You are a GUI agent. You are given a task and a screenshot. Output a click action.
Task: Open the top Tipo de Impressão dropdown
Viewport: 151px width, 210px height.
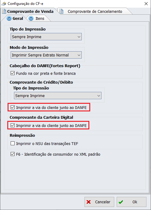pyautogui.click(x=46, y=37)
